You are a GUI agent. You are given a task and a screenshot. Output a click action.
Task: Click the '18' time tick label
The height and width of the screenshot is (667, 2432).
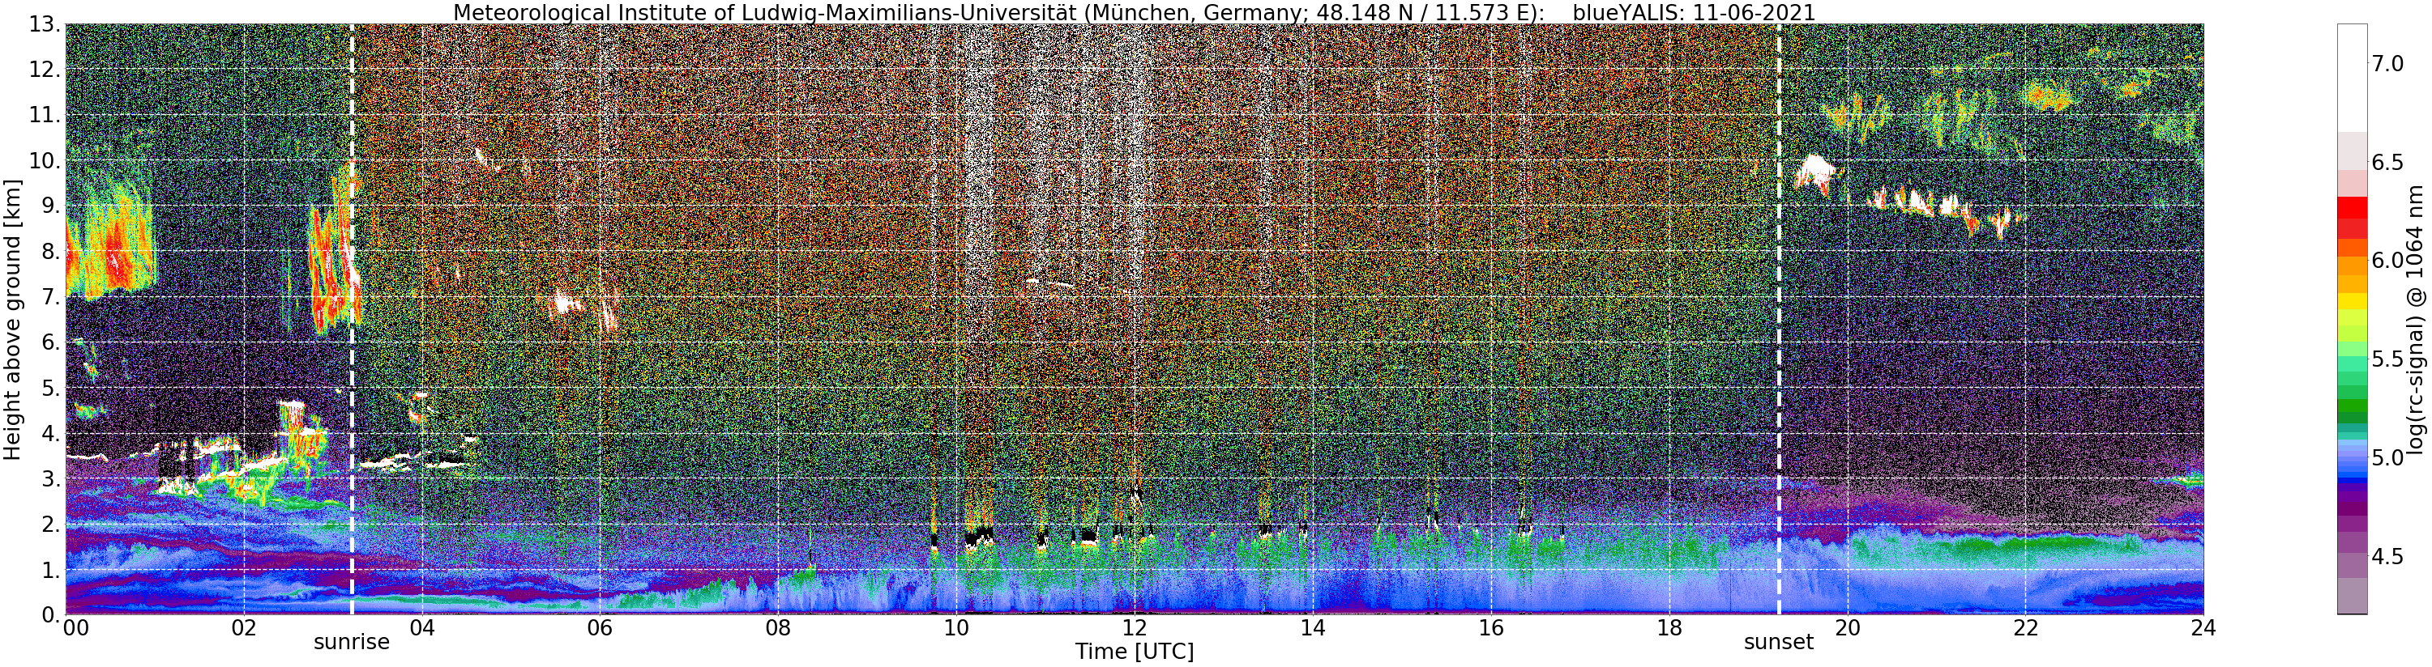[x=1669, y=628]
